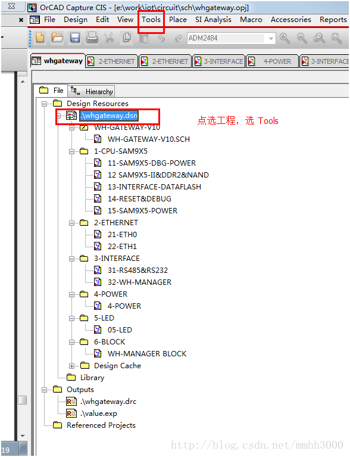350x457 pixels.
Task: Click the Save diskette toolbar icon
Action: click(x=75, y=38)
